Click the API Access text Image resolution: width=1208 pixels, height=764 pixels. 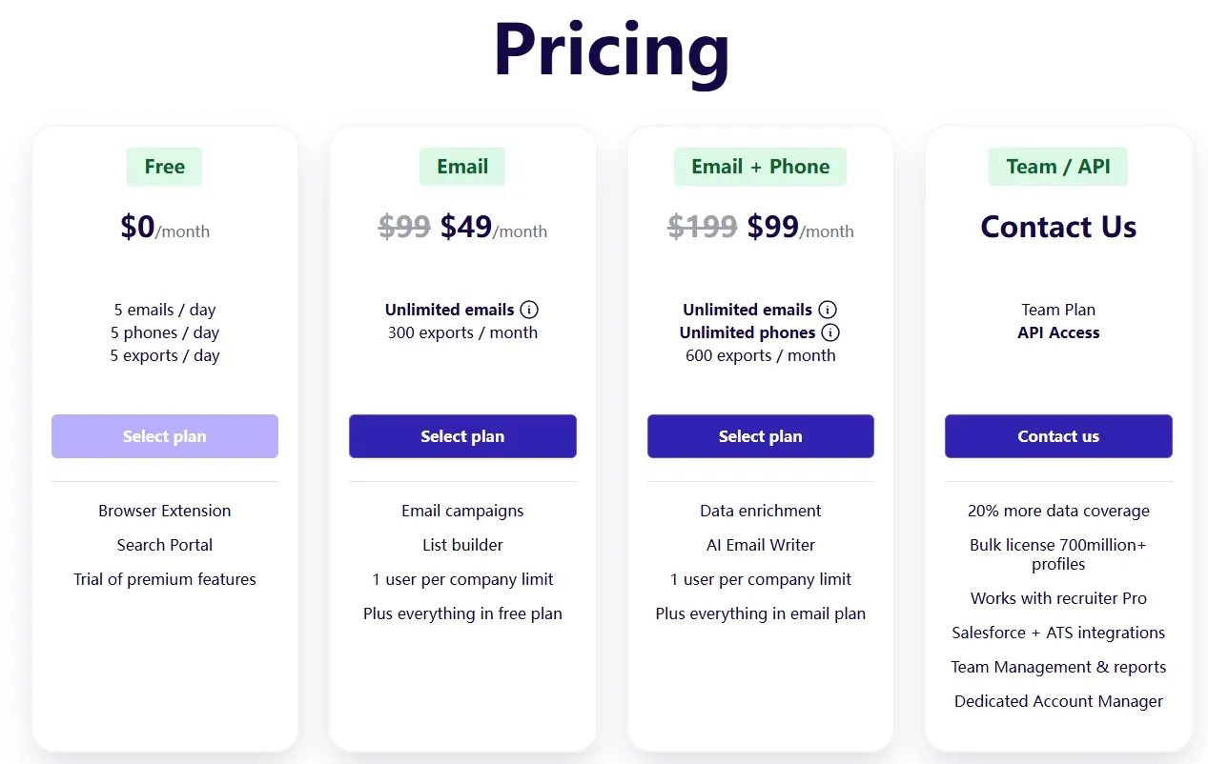pos(1058,332)
